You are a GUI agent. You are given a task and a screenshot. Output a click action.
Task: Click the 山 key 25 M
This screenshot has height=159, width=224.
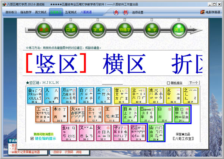156,133
